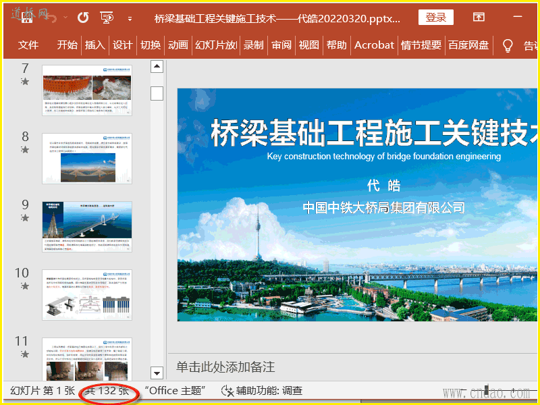Open the 文件 menu
The image size is (540, 405).
[28, 45]
